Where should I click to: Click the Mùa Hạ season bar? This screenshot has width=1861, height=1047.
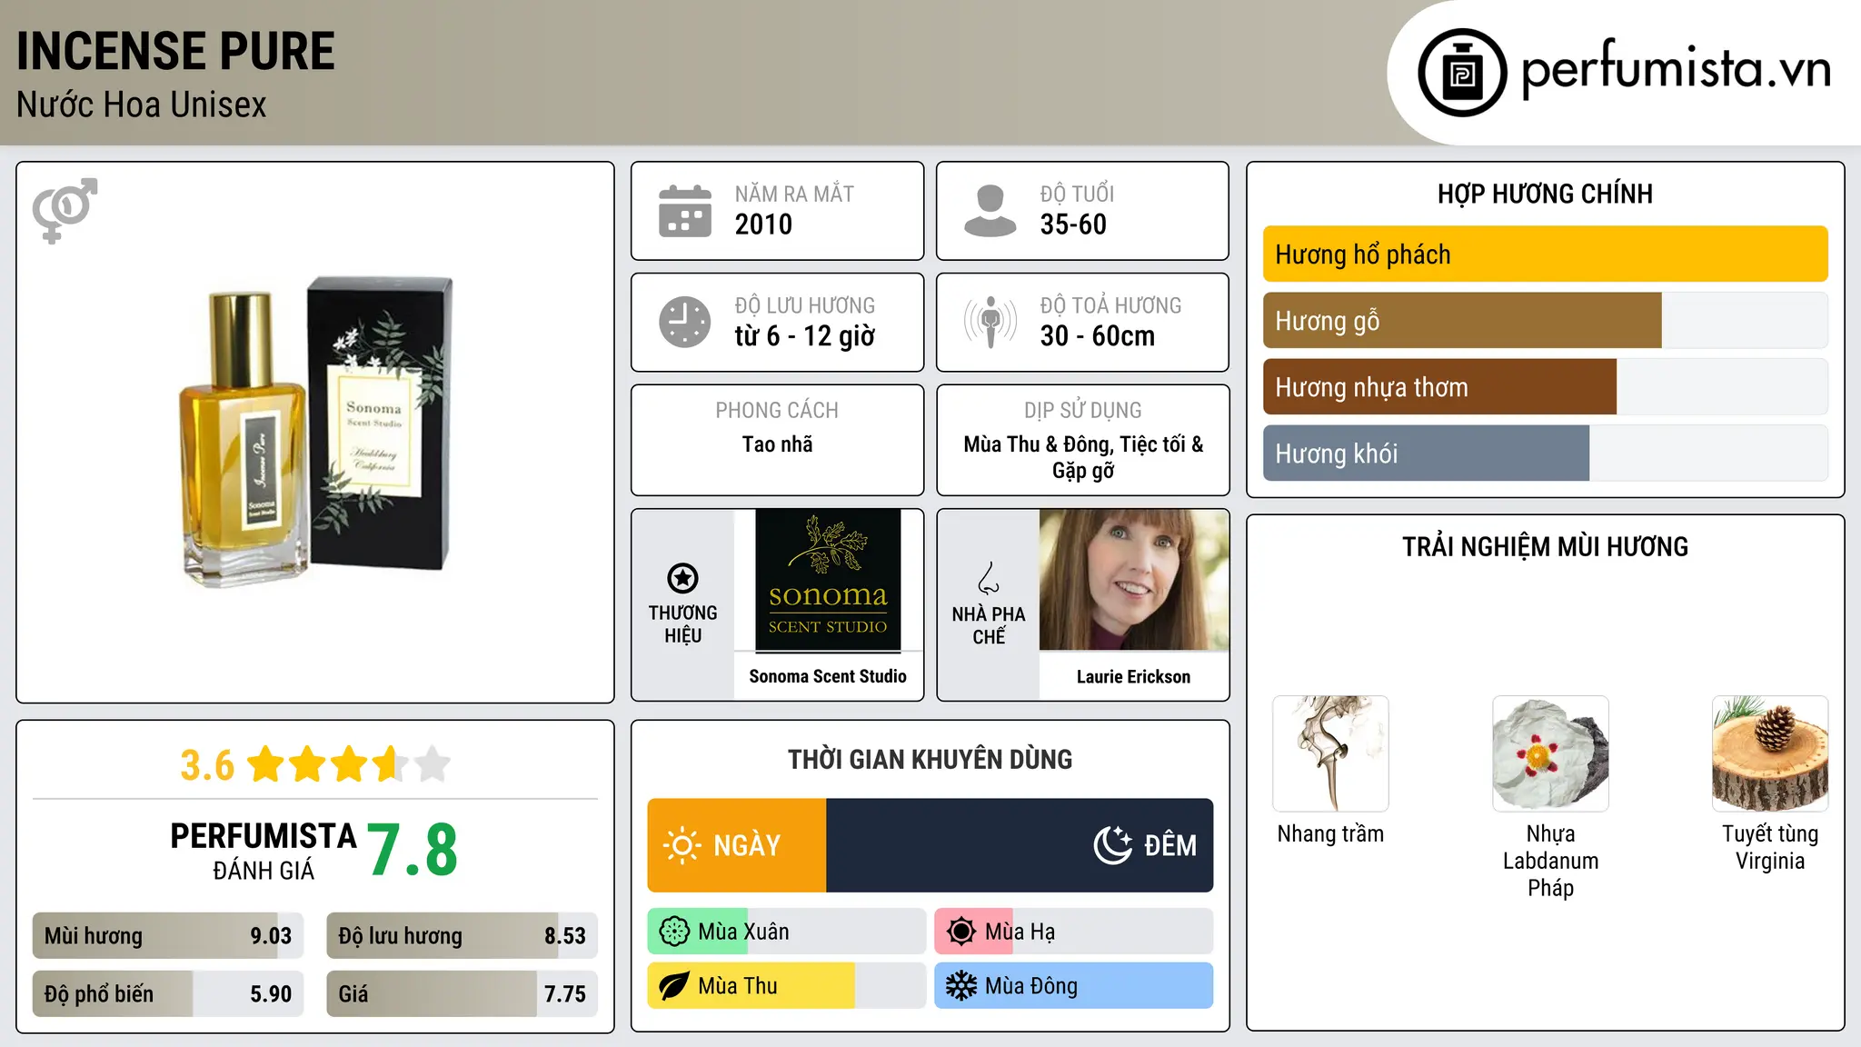tap(1073, 932)
